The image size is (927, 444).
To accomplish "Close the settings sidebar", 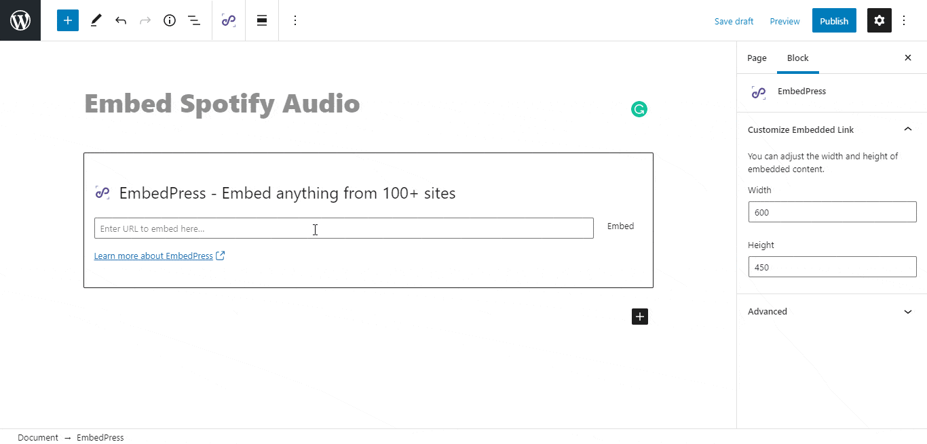I will point(908,58).
